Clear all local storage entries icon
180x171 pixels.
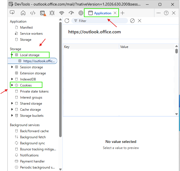[x=132, y=21]
